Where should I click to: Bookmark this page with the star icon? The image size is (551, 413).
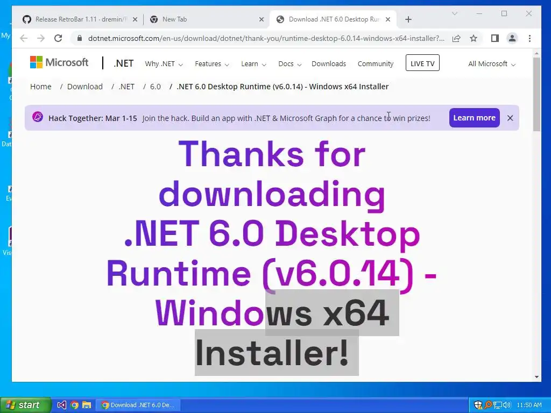tap(474, 38)
